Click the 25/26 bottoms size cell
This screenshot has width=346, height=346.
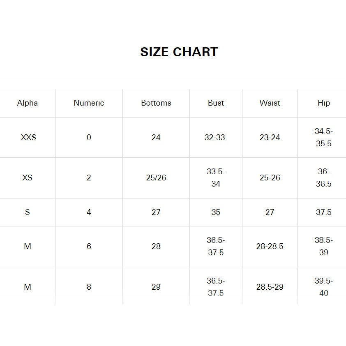pos(156,178)
